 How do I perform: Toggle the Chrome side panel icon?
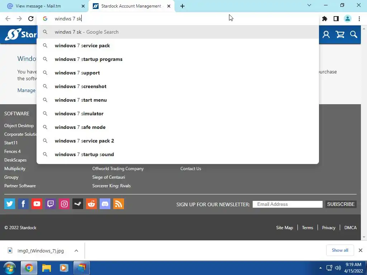point(336,19)
